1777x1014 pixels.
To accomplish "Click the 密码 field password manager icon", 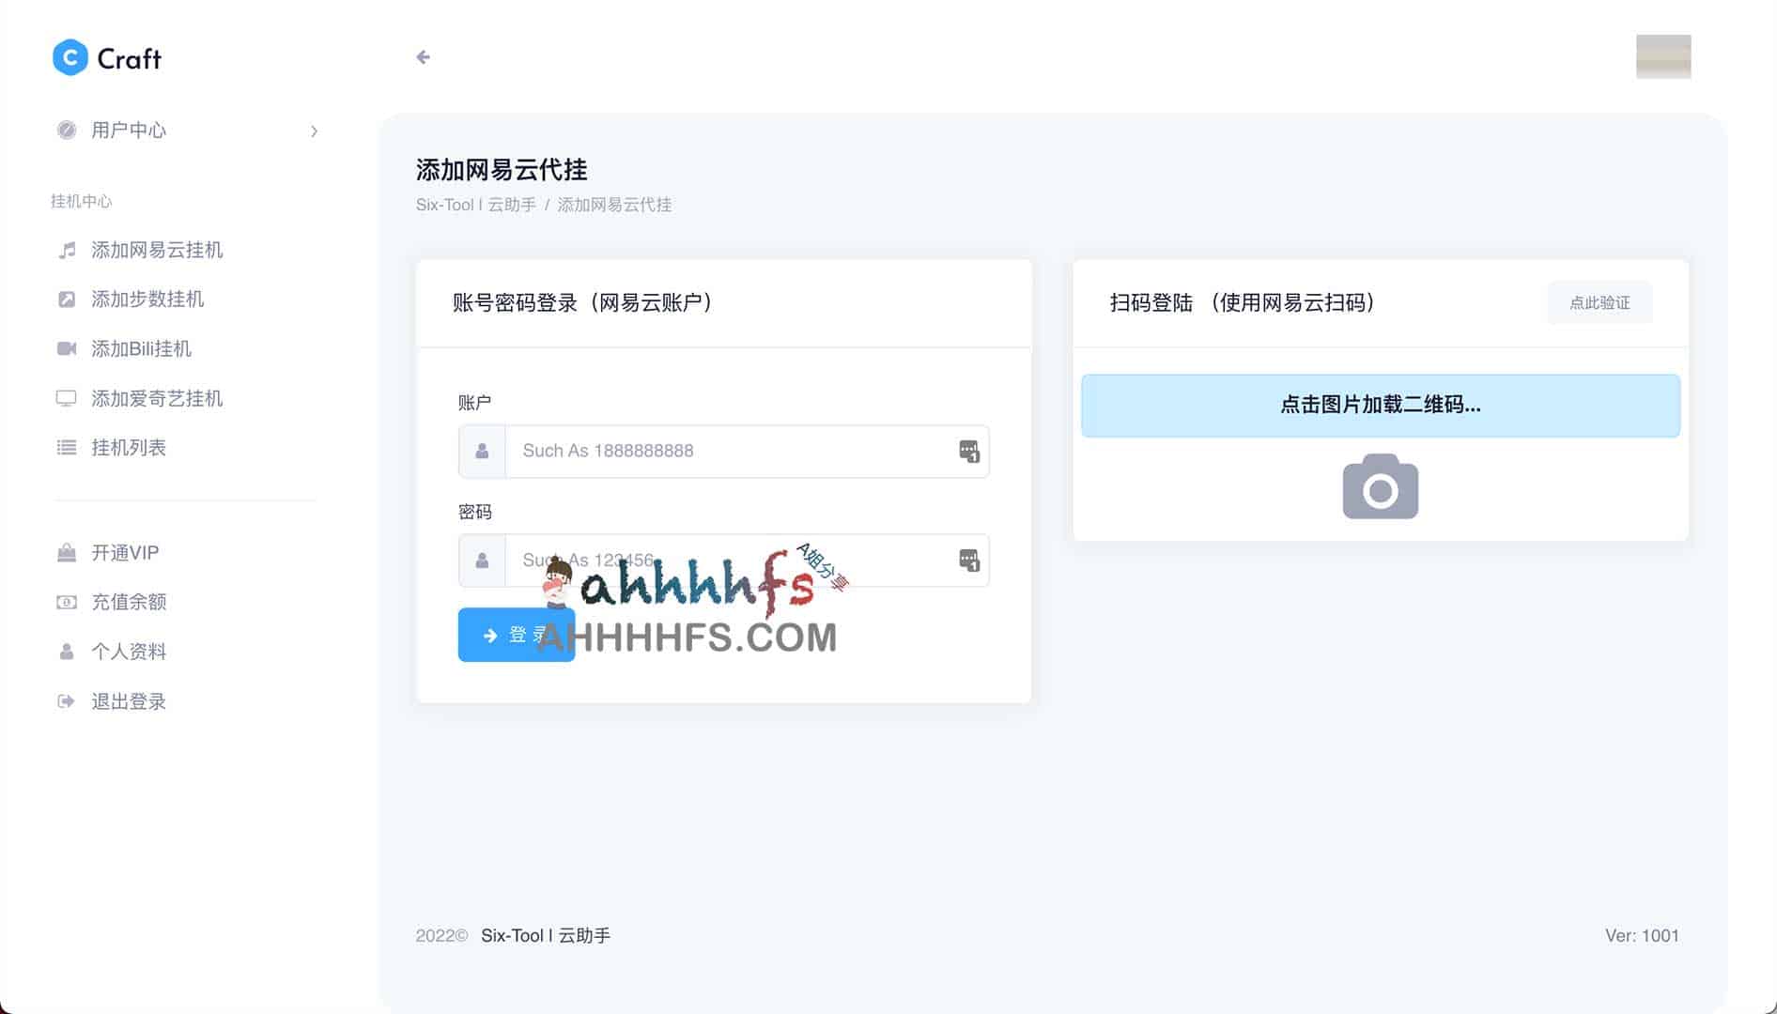I will click(x=969, y=561).
